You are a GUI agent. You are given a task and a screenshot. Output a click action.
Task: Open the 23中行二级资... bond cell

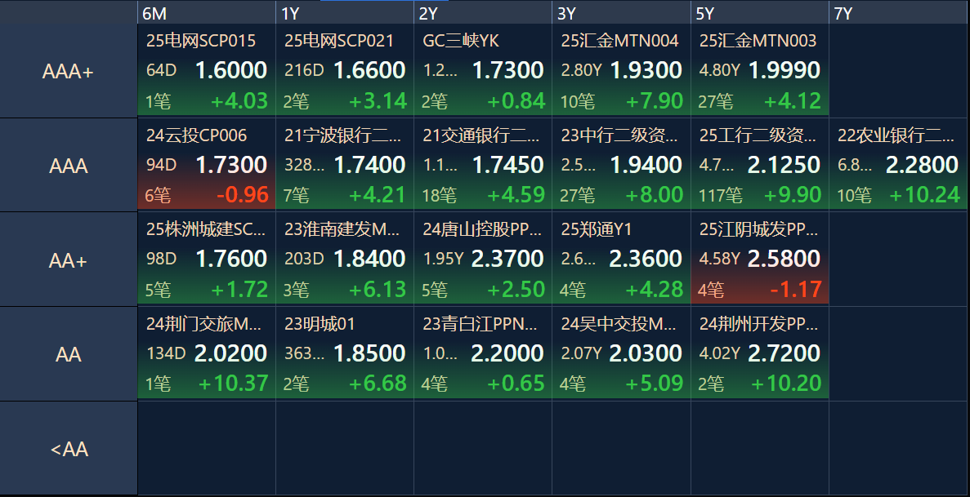(621, 164)
